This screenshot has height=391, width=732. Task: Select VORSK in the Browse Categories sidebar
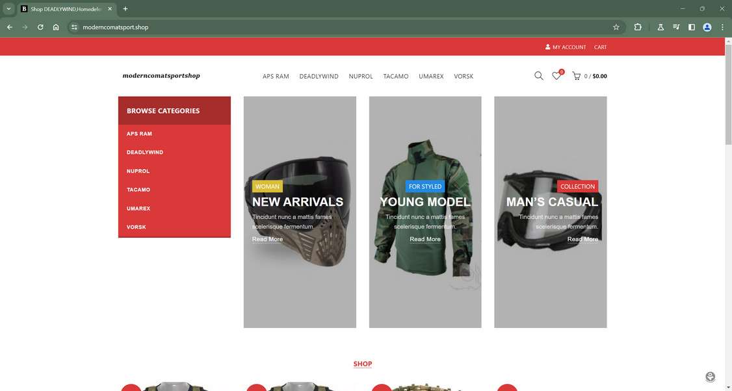click(136, 227)
